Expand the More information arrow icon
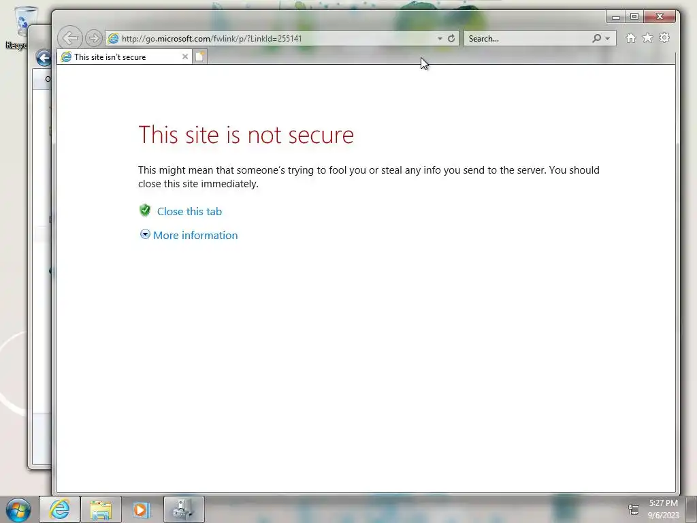This screenshot has width=697, height=523. pos(145,234)
